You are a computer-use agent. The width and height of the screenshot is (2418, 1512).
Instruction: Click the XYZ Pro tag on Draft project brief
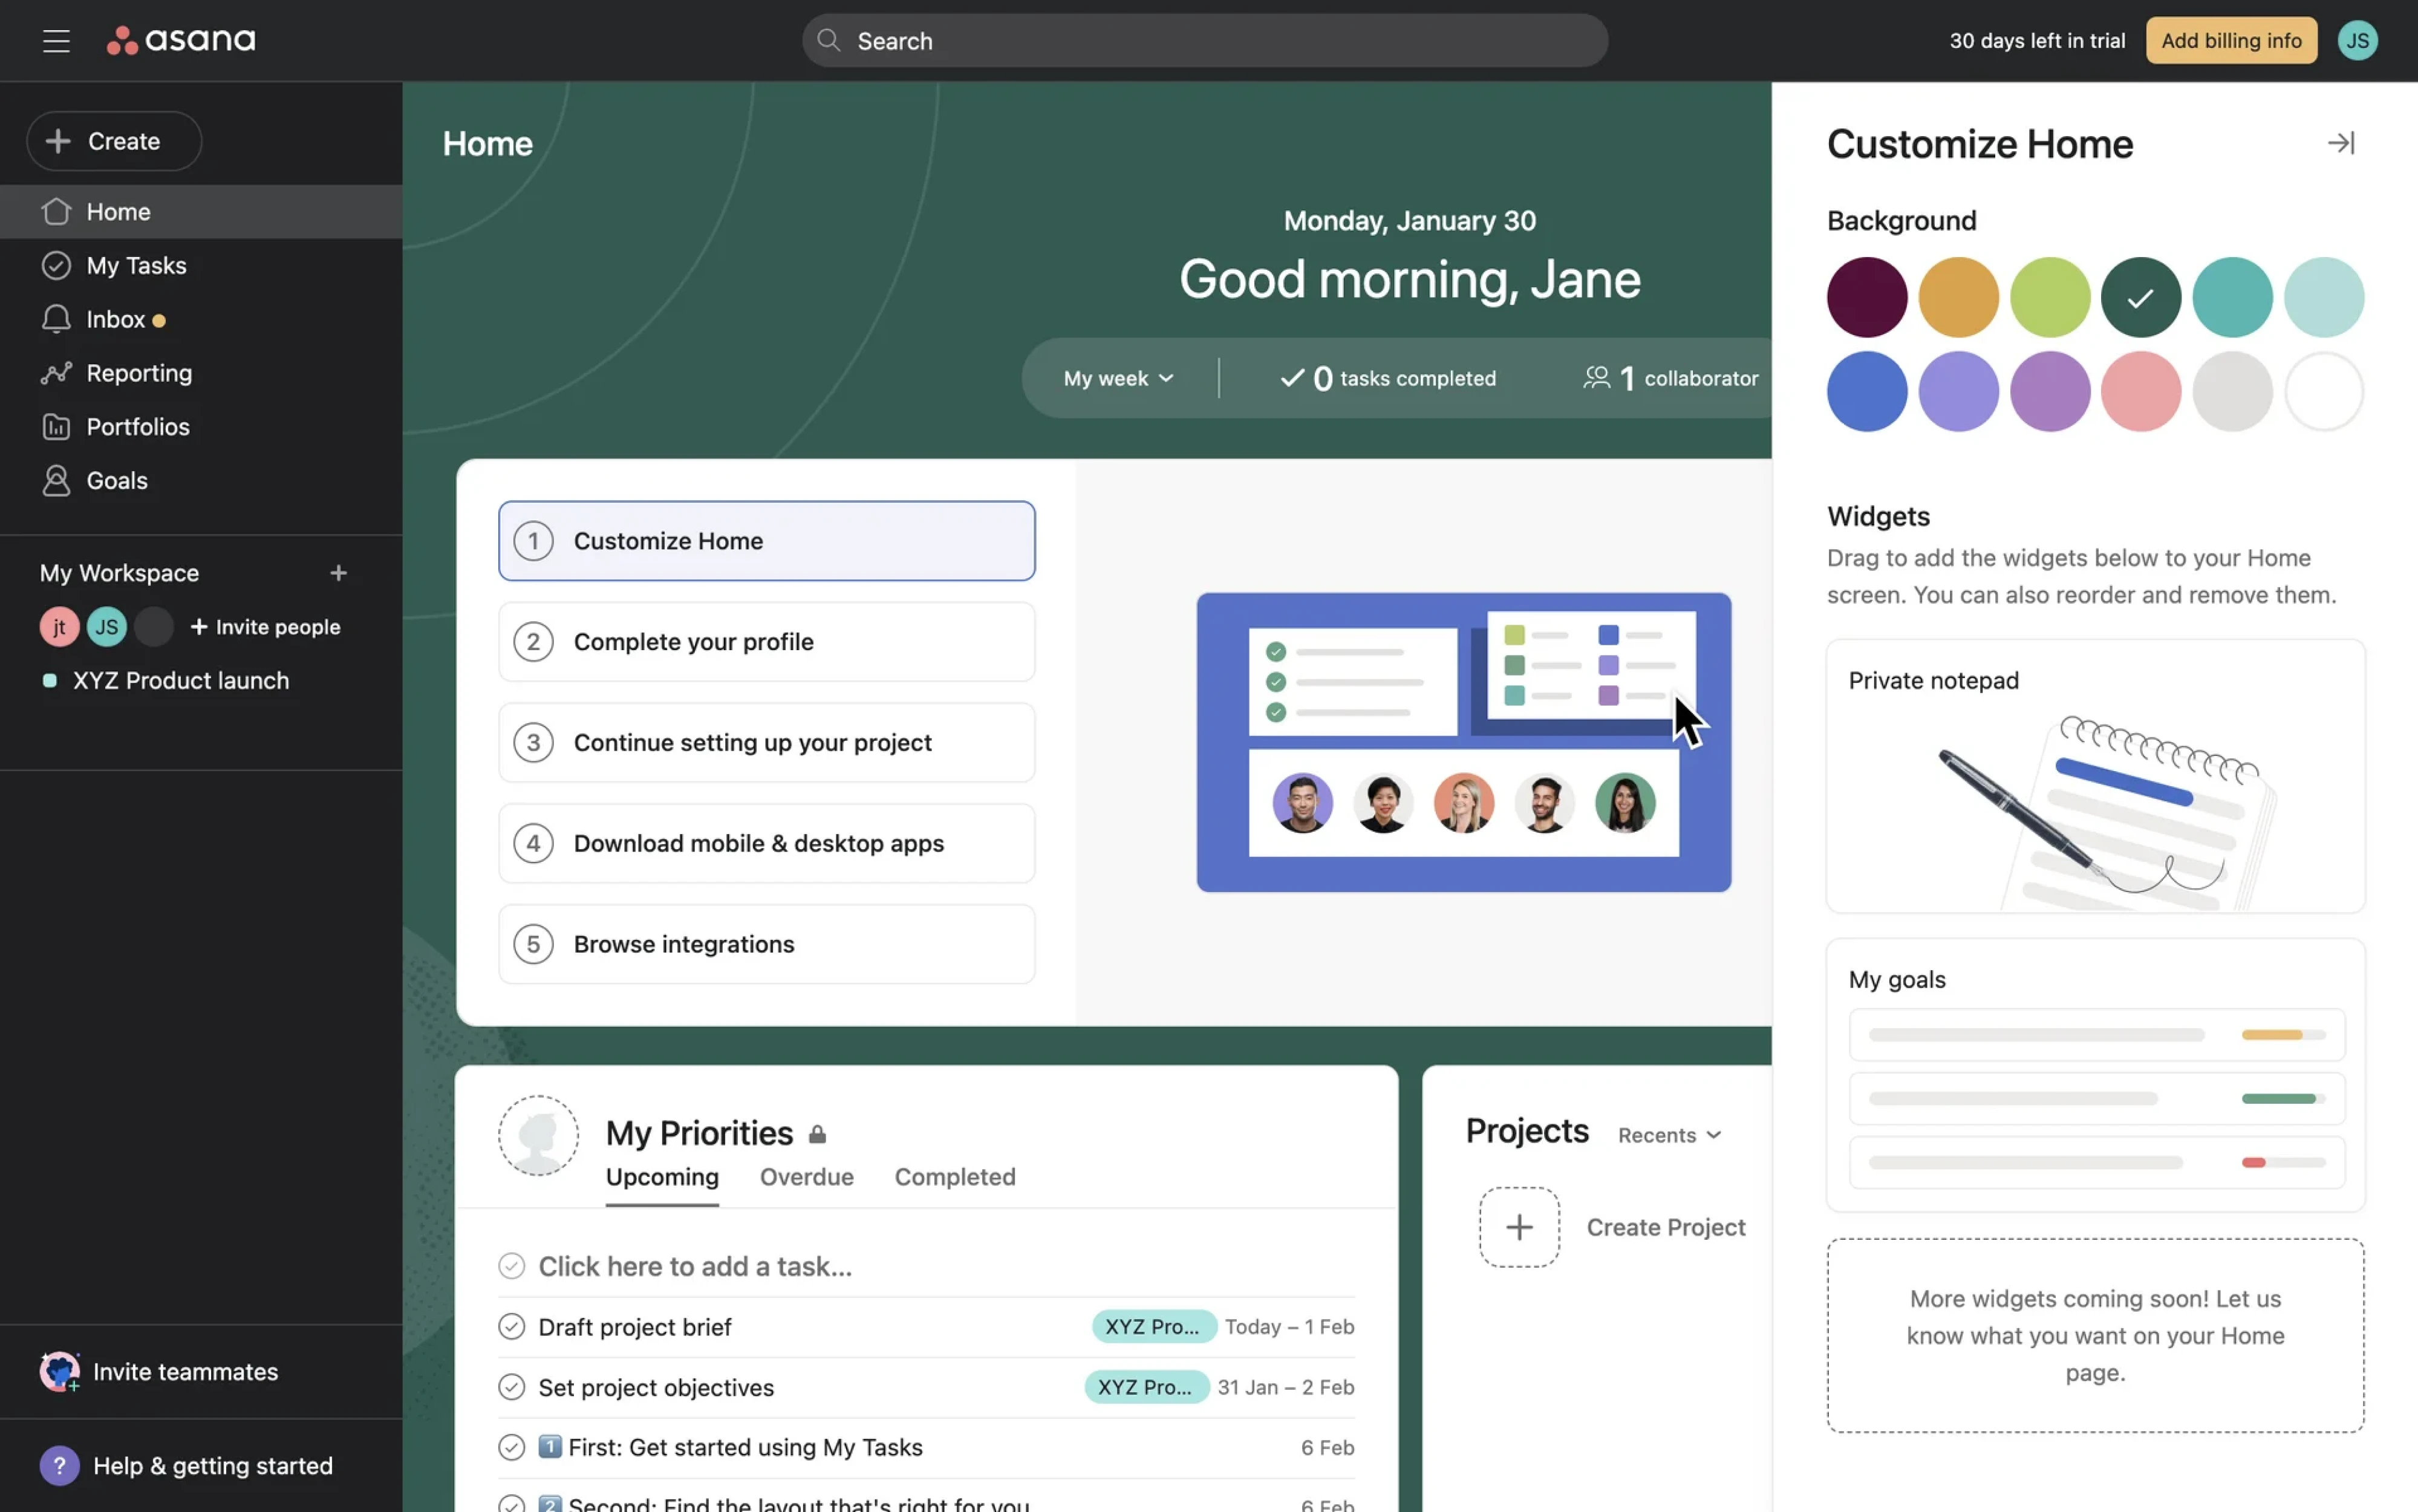click(x=1153, y=1327)
